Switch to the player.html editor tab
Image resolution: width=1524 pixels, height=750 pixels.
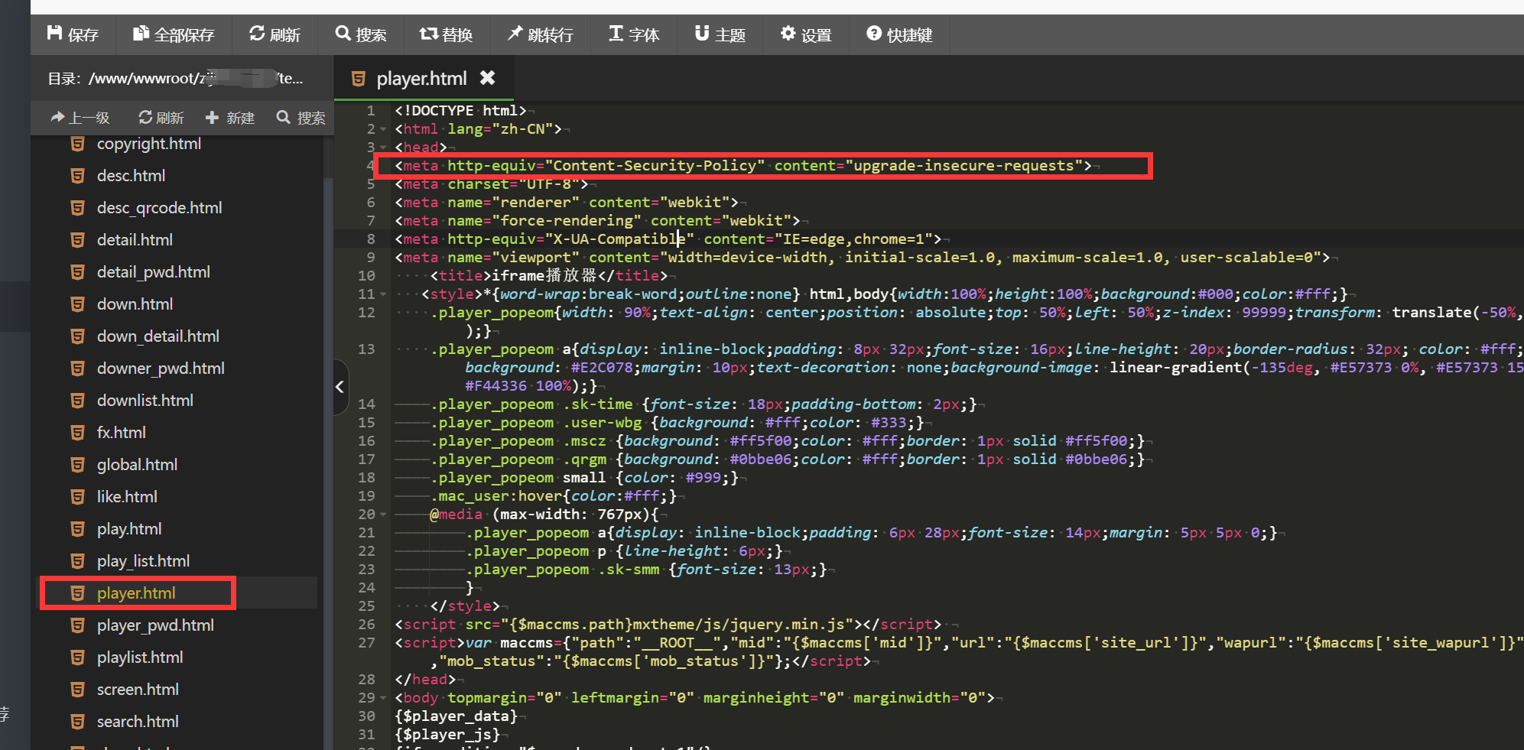421,79
